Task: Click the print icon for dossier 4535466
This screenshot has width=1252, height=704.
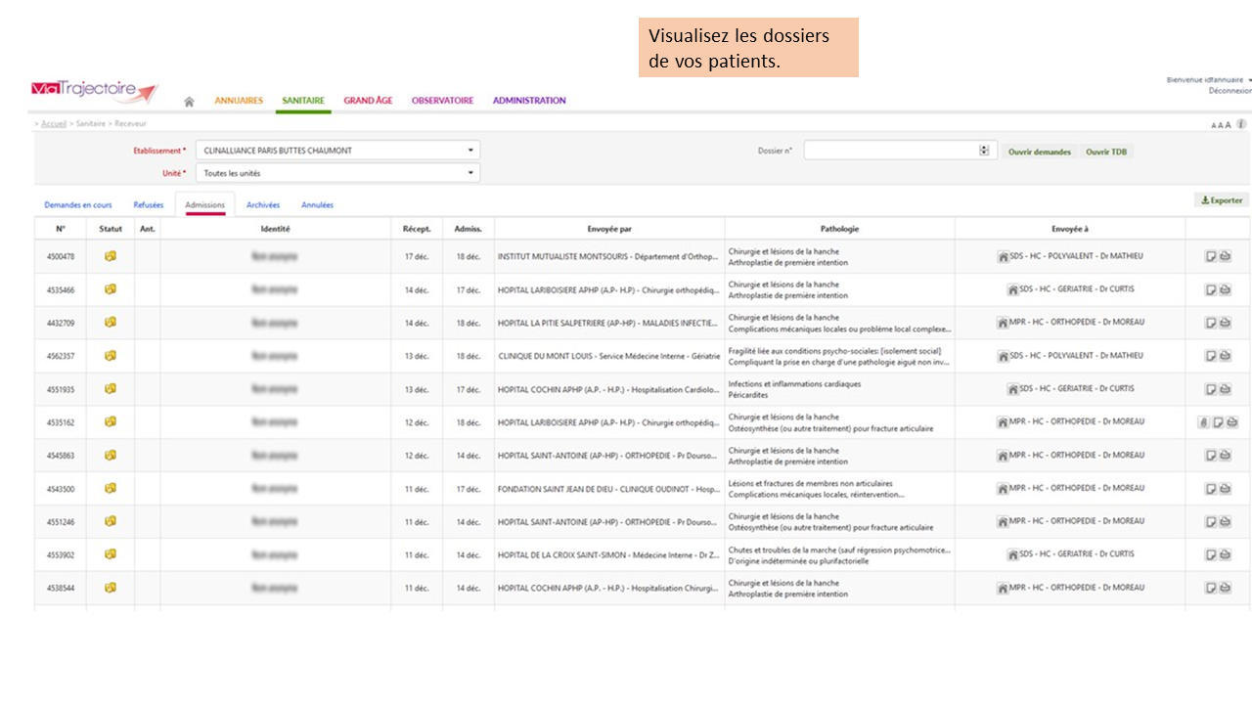Action: 1225,289
